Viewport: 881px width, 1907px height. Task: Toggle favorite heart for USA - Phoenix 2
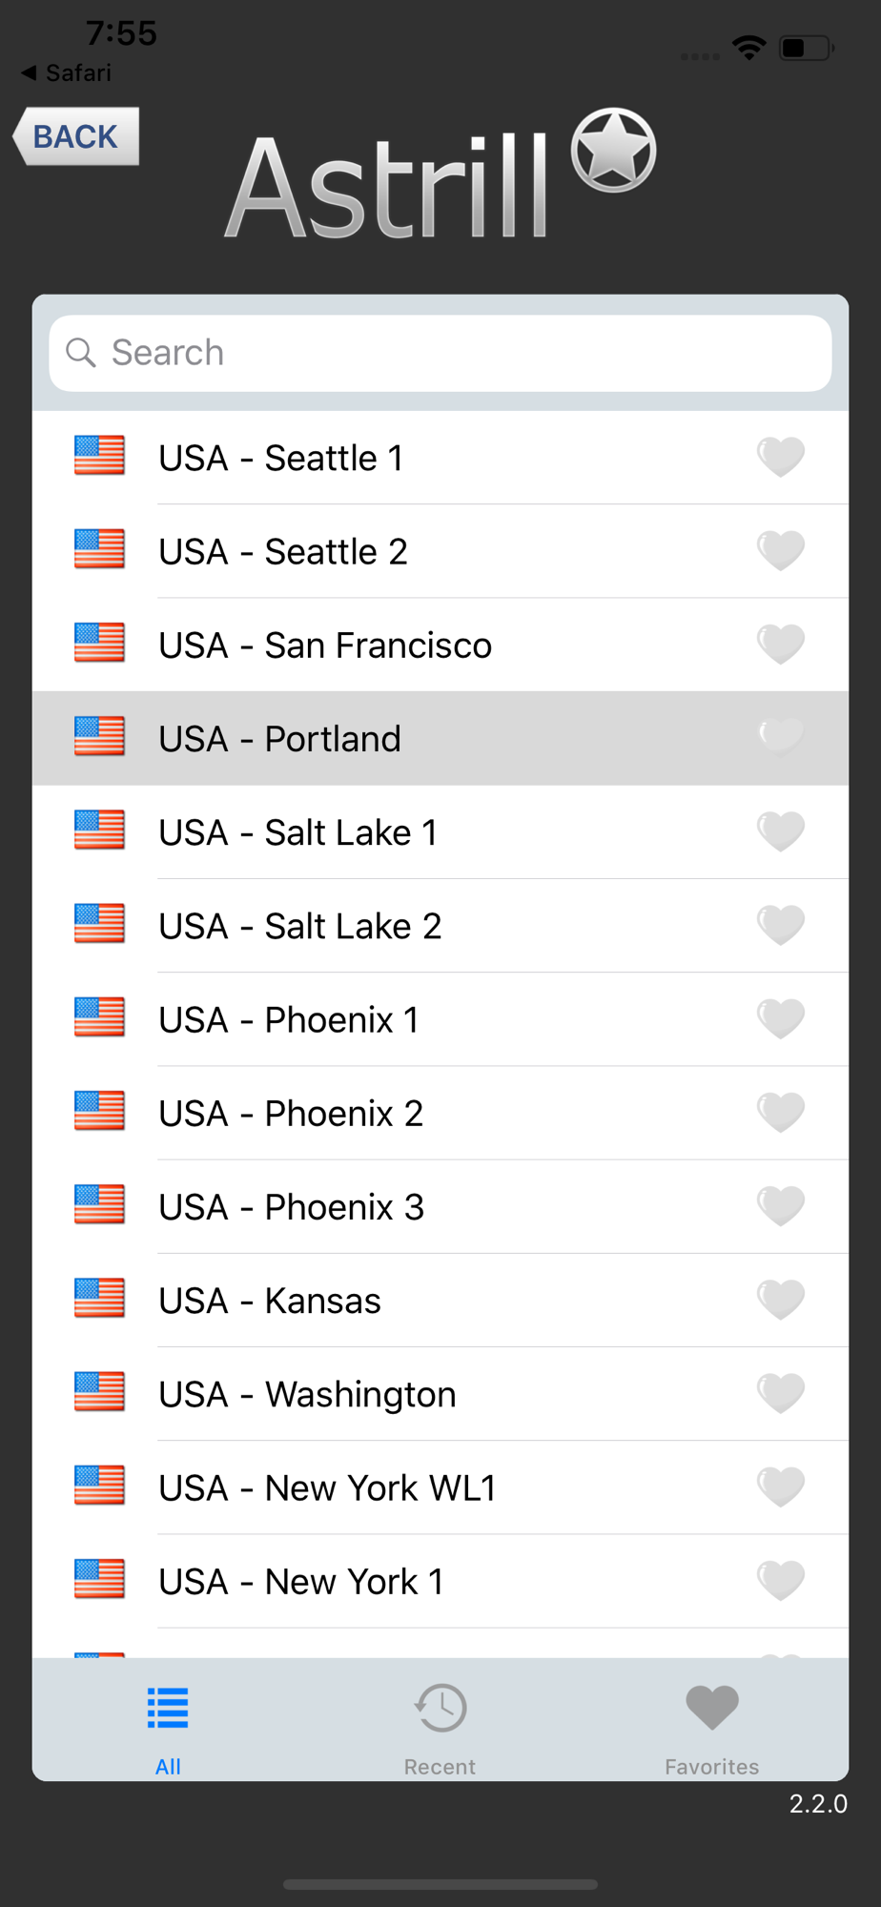pos(781,1112)
